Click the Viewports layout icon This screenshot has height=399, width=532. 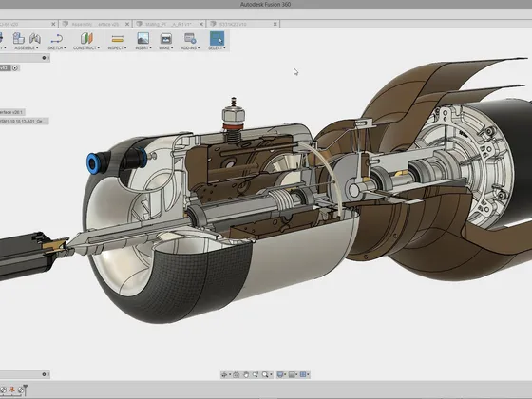tap(303, 374)
